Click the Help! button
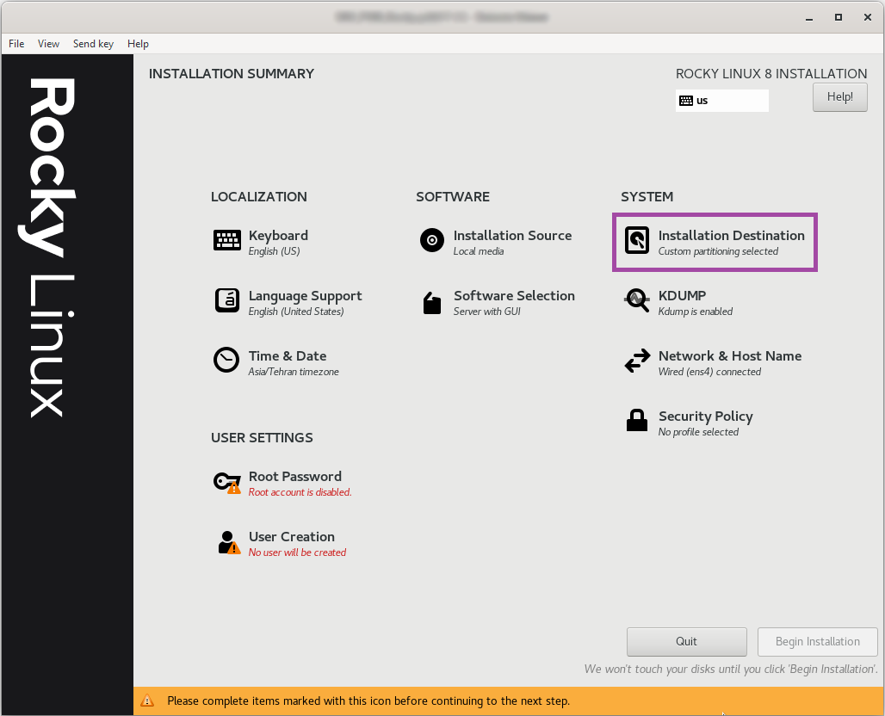 pyautogui.click(x=840, y=97)
